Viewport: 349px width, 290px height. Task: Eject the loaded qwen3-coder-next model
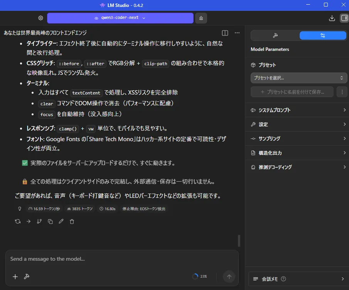[201, 18]
